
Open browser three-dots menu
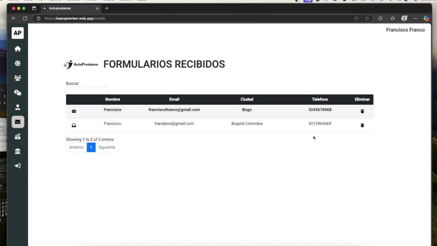click(x=416, y=18)
